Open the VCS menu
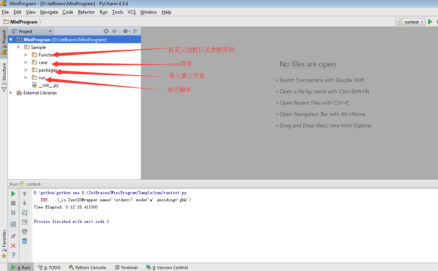438x271 pixels. (x=131, y=12)
